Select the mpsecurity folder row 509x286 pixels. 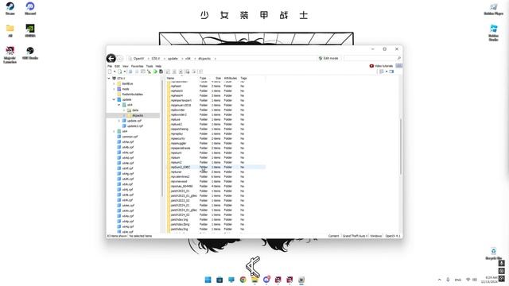[x=216, y=138]
